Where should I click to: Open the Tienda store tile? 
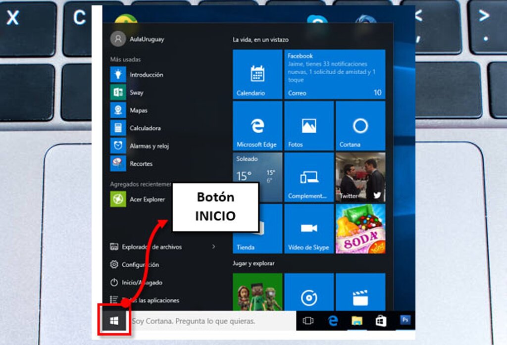click(257, 229)
